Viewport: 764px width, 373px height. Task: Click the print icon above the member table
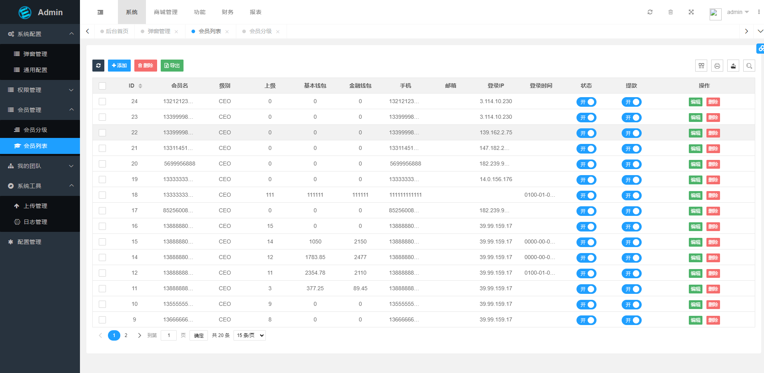(x=717, y=66)
